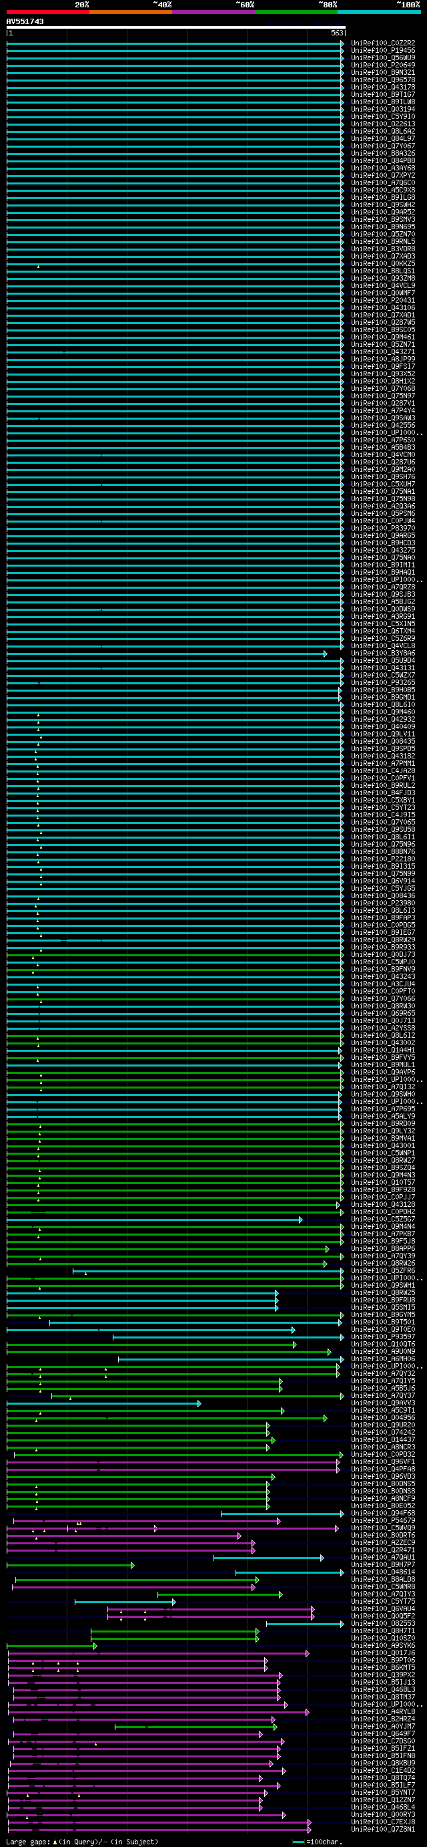Viewport: 427px width, 1847px height.
Task: Select the UniRef100_B9MUL1 label
Action: tap(383, 1064)
